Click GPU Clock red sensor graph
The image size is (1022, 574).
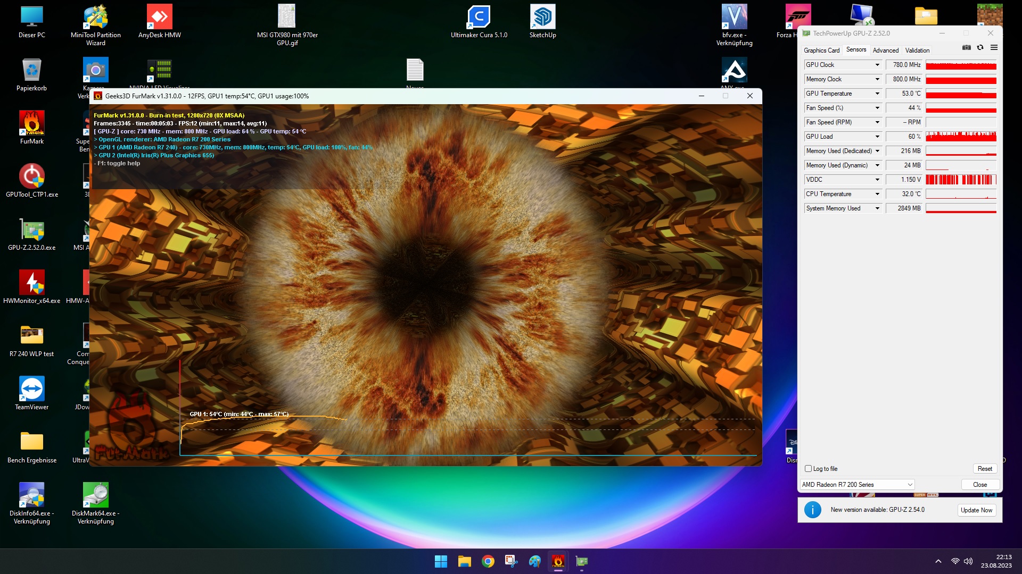[961, 65]
